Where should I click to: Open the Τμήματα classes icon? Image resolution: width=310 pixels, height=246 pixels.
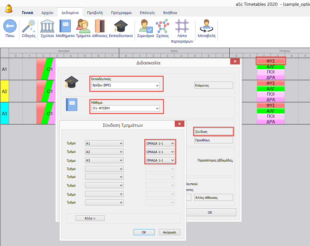pyautogui.click(x=83, y=27)
